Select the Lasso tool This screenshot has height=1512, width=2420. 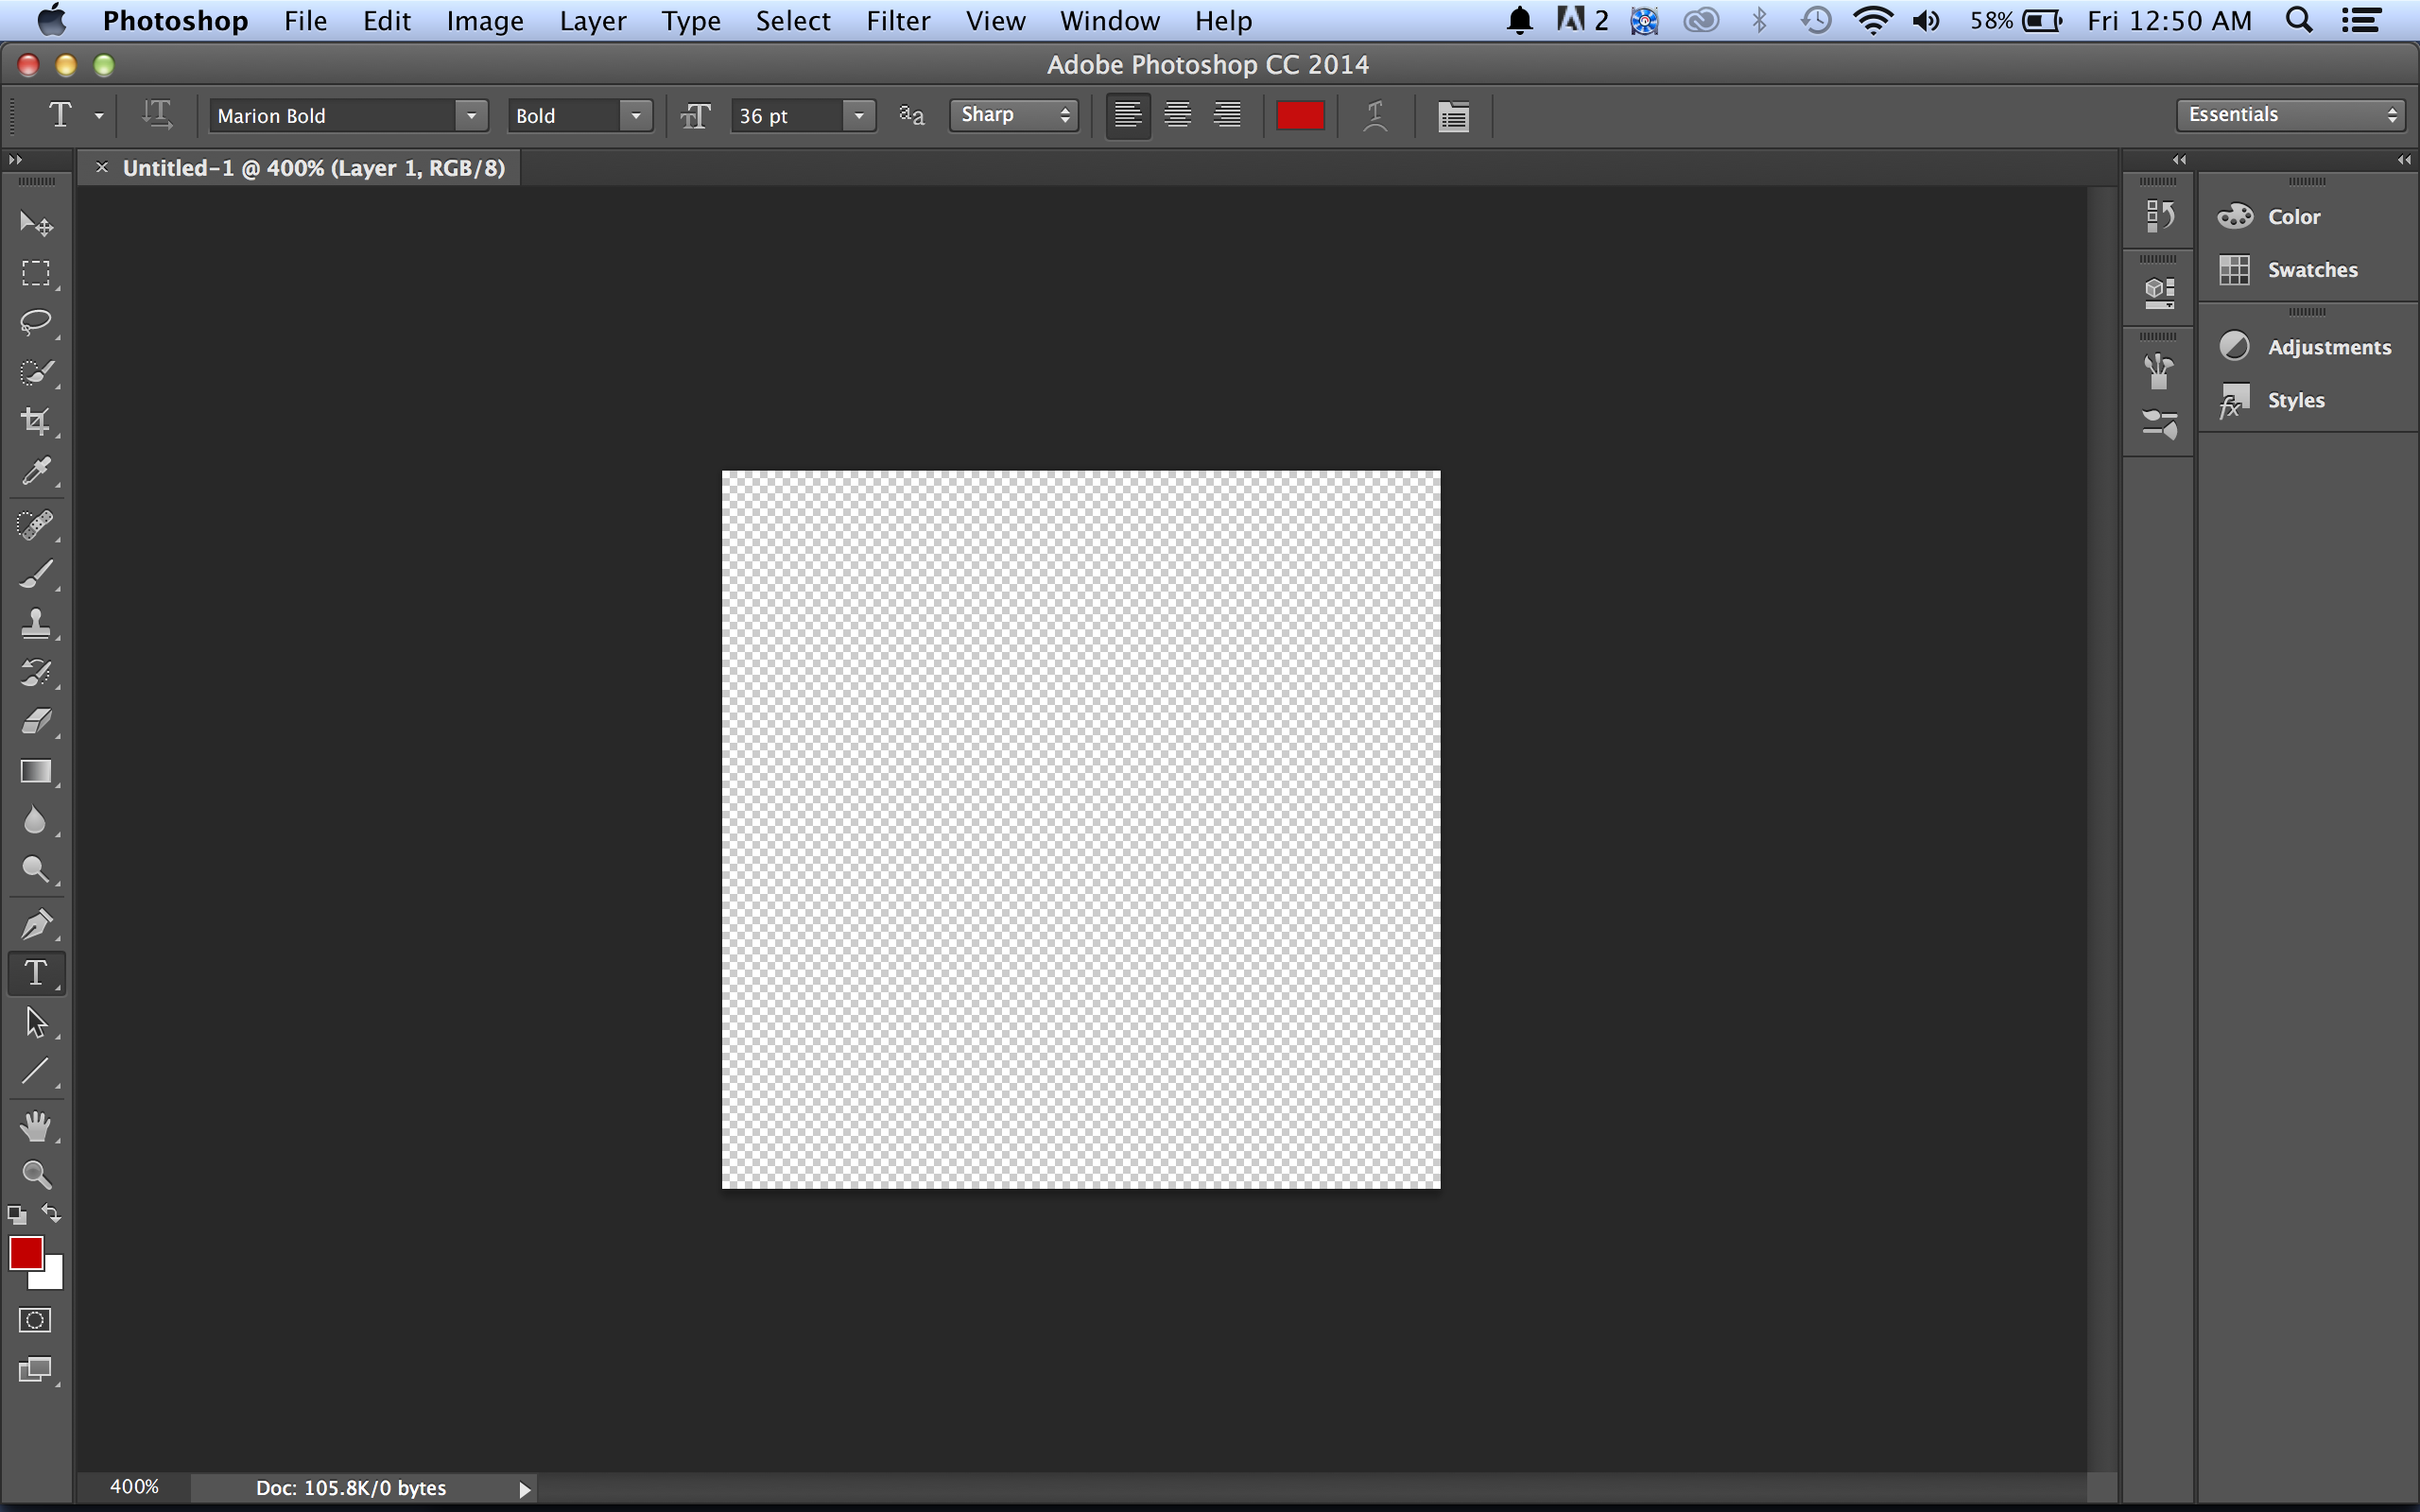pos(36,322)
